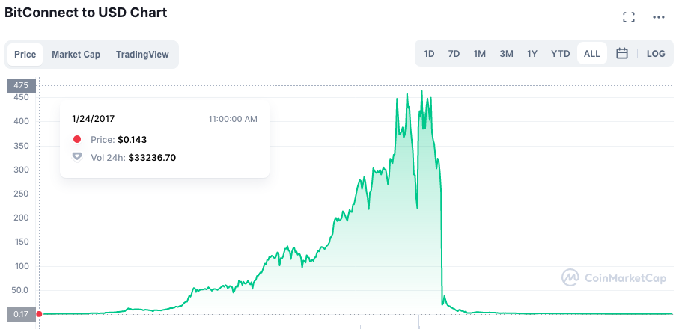
Task: Open the calendar date range picker
Action: 621,54
